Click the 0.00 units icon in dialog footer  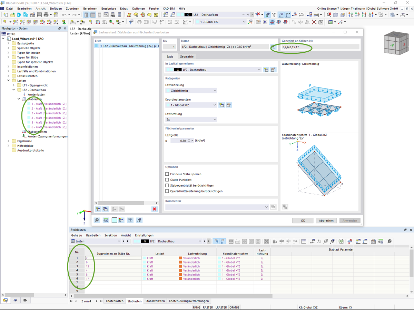(x=106, y=220)
